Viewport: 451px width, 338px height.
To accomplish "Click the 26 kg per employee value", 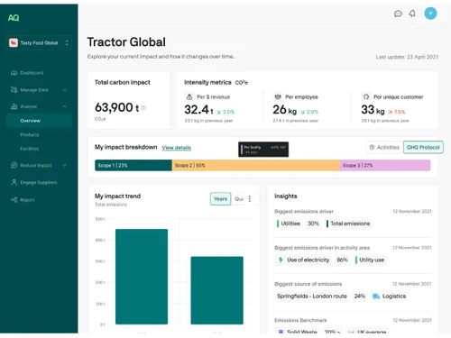I will (285, 110).
